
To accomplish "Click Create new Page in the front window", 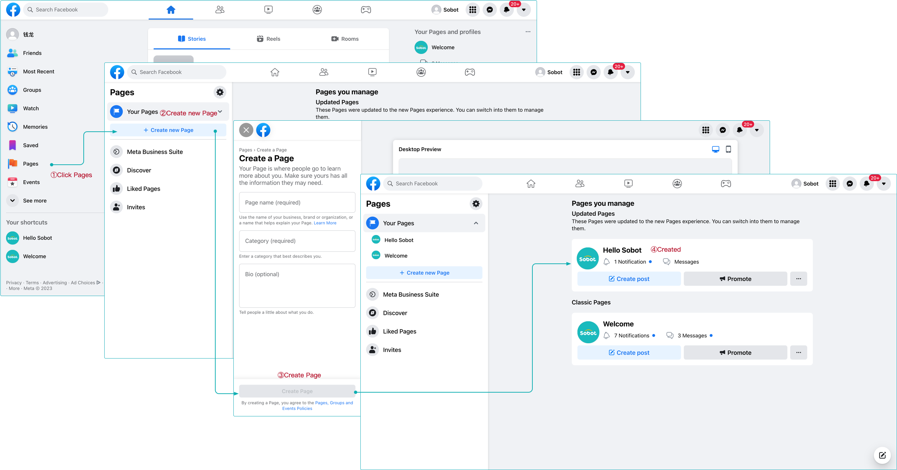I will tap(424, 273).
